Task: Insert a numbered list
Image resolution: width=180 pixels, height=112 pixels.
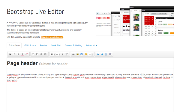Action: [x=37, y=54]
